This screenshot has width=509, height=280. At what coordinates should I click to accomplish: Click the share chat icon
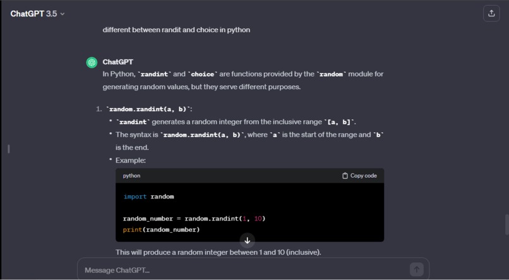click(491, 13)
